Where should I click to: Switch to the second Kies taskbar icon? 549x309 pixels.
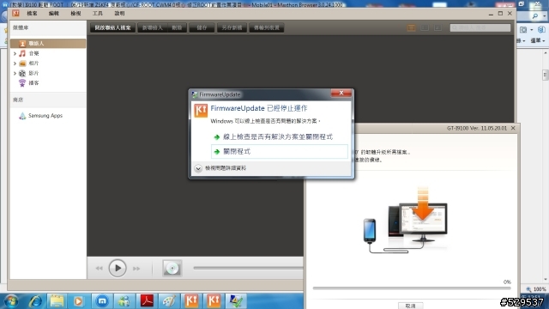(x=214, y=301)
